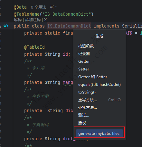
Task: Choose Getter 和 Setter option
Action: point(93,77)
